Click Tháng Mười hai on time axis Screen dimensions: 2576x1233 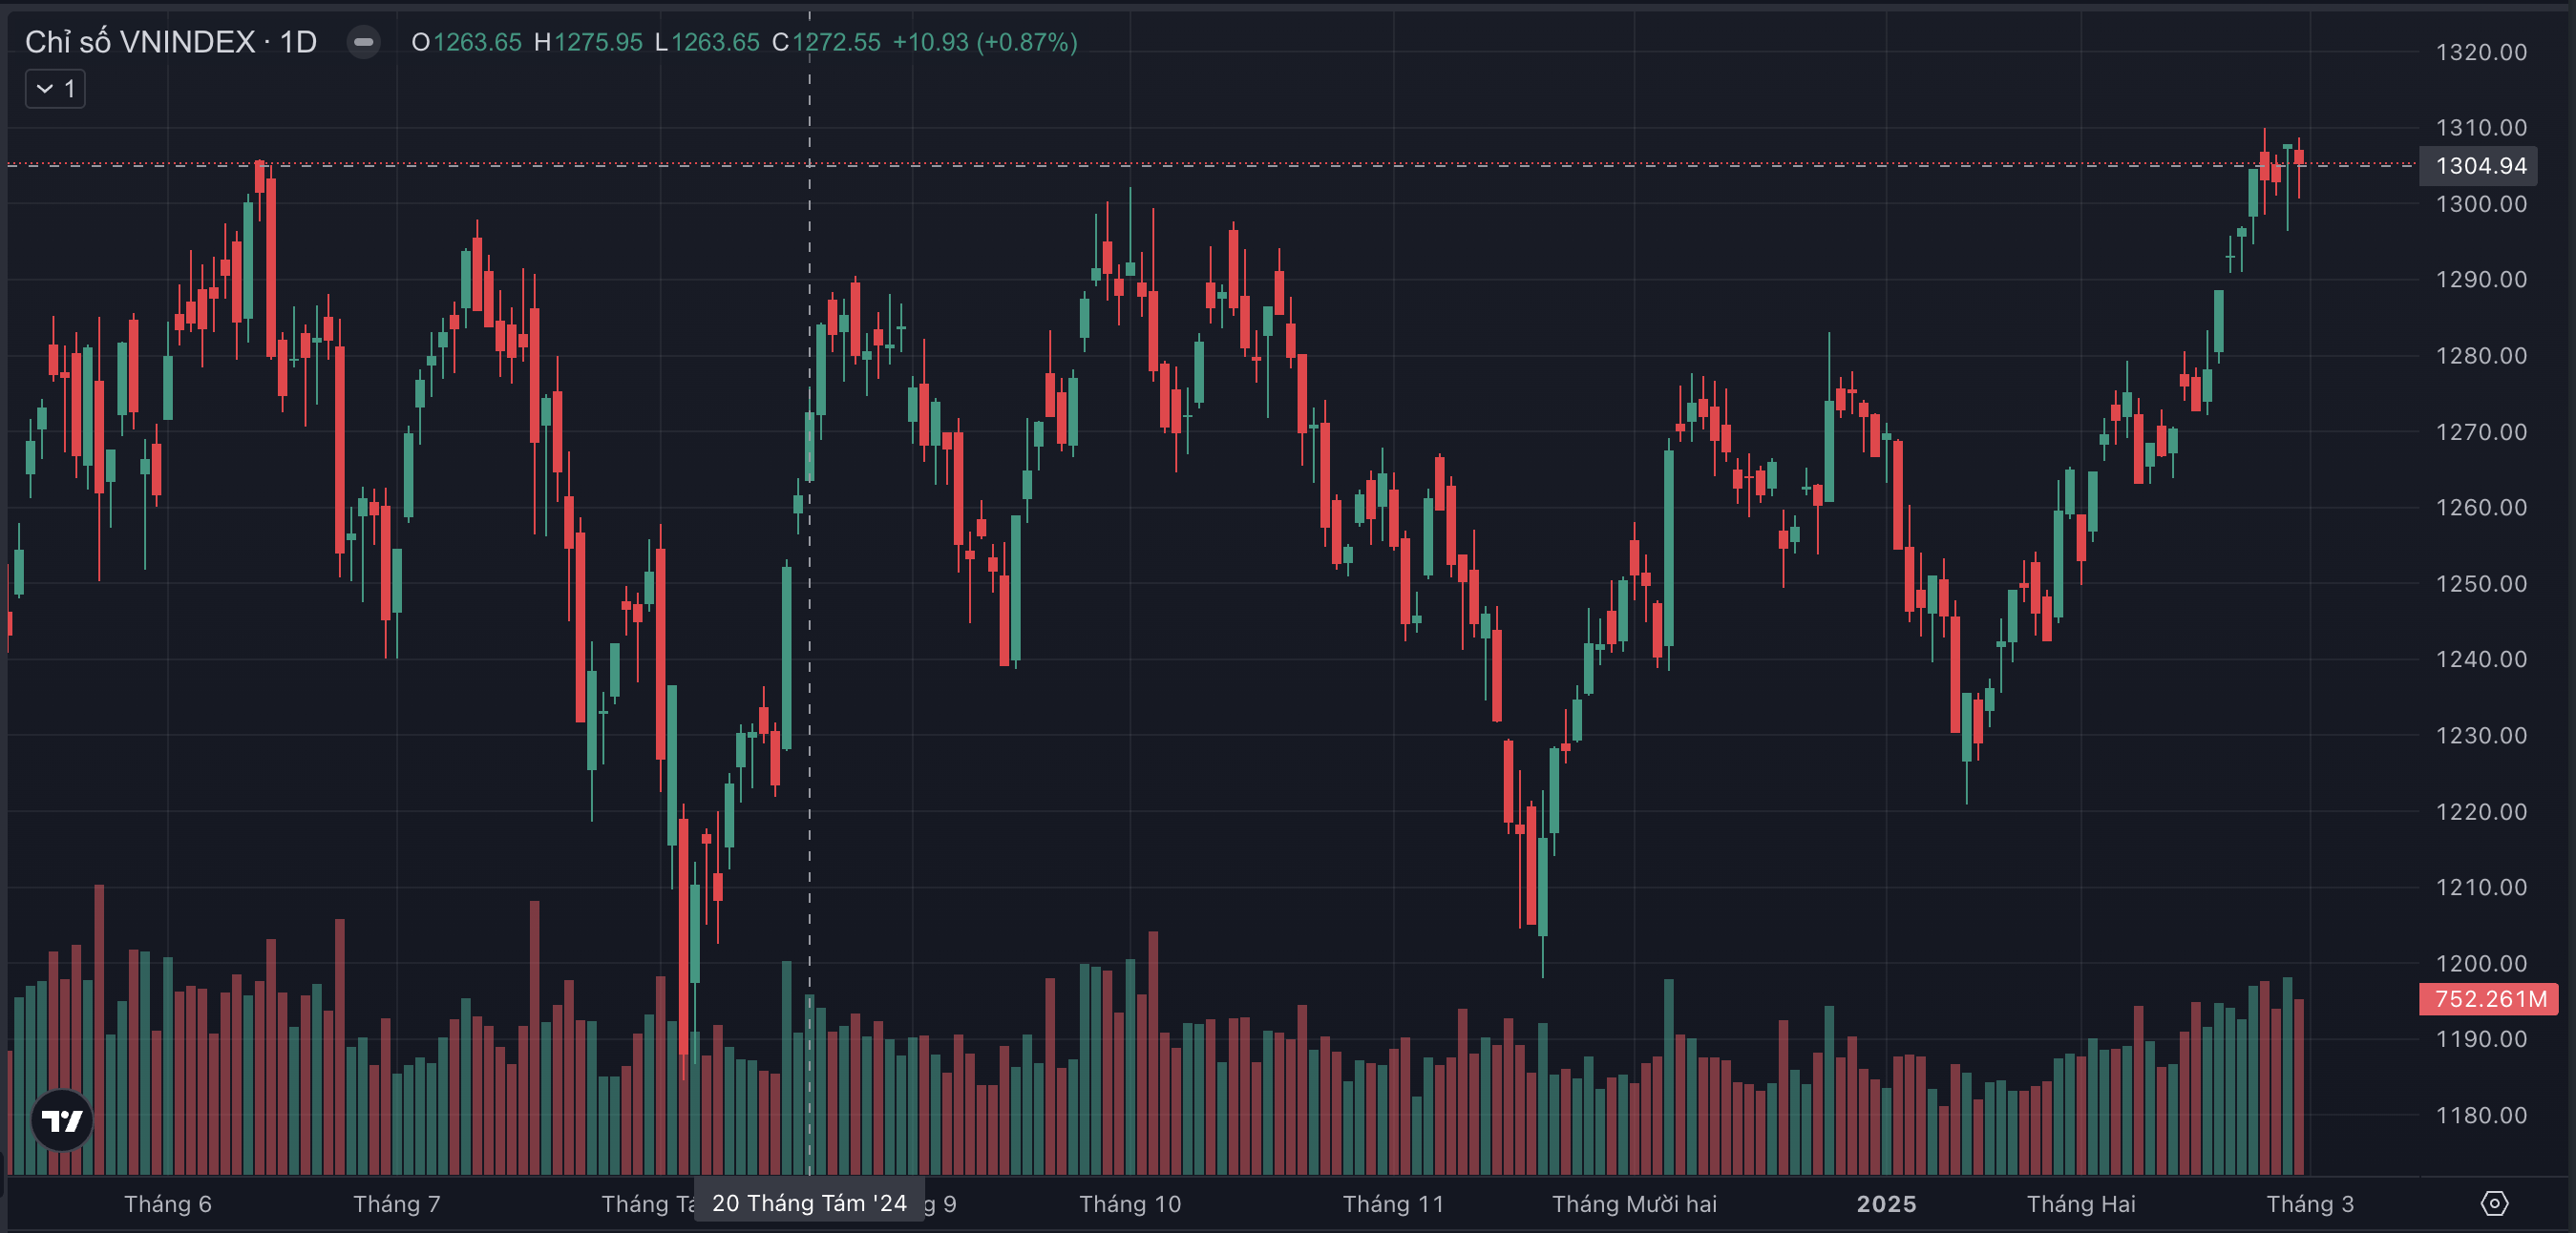pos(1634,1204)
